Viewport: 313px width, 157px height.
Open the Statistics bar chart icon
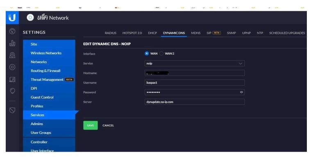[x=12, y=43]
